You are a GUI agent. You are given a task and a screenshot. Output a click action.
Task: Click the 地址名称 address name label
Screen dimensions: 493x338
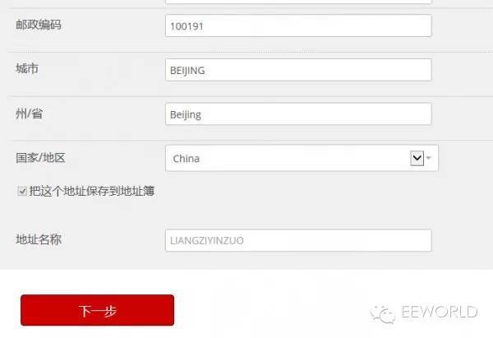coord(39,239)
